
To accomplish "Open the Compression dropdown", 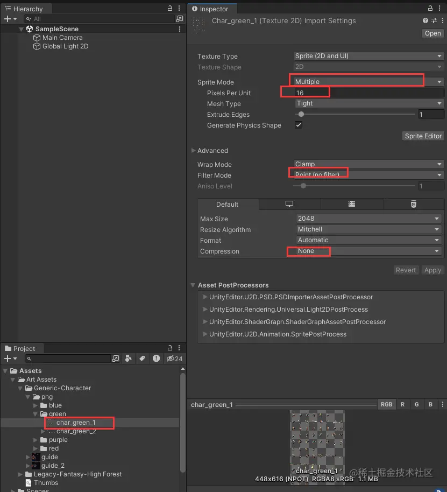I will pos(368,251).
